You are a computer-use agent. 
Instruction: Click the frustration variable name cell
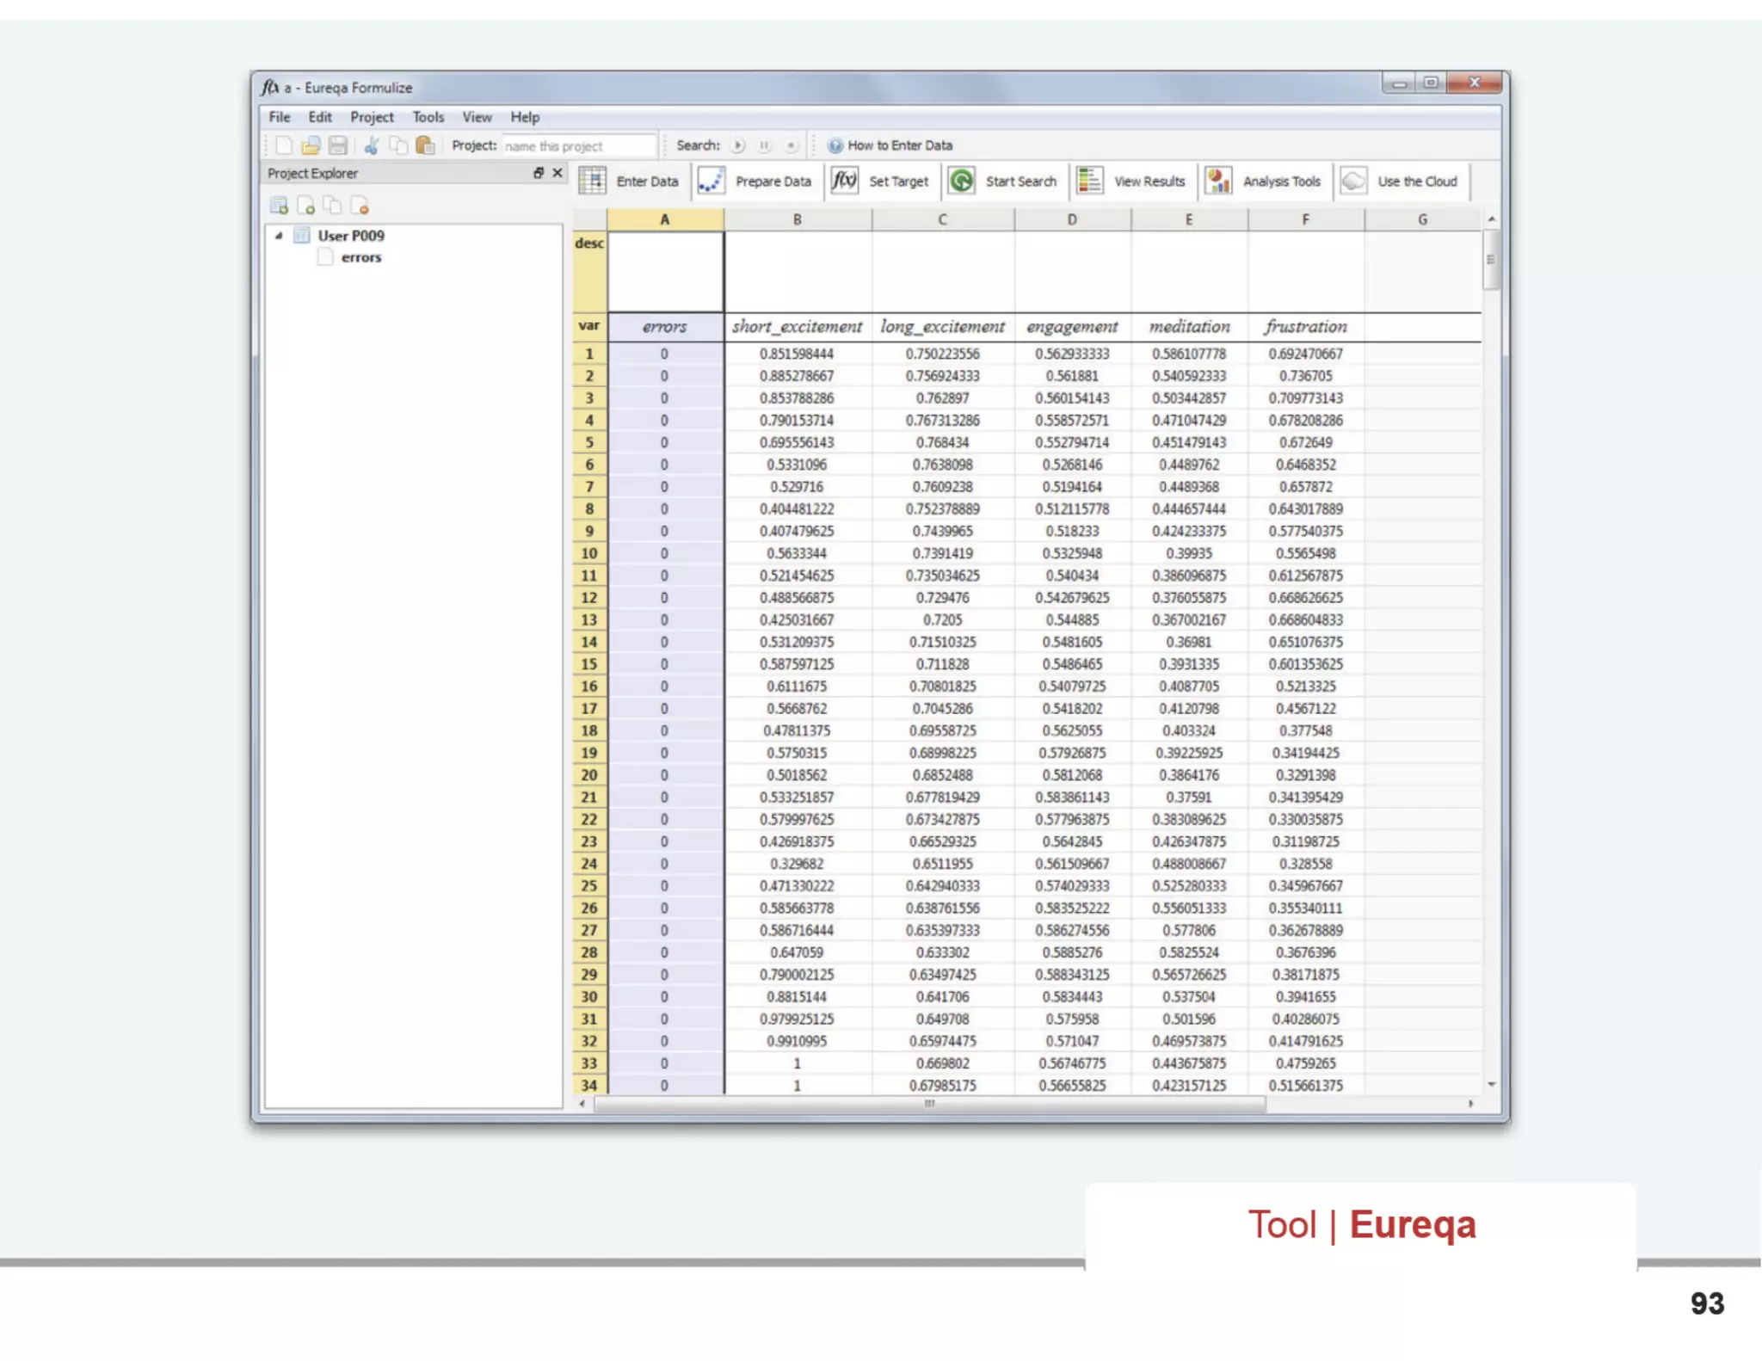click(x=1306, y=327)
